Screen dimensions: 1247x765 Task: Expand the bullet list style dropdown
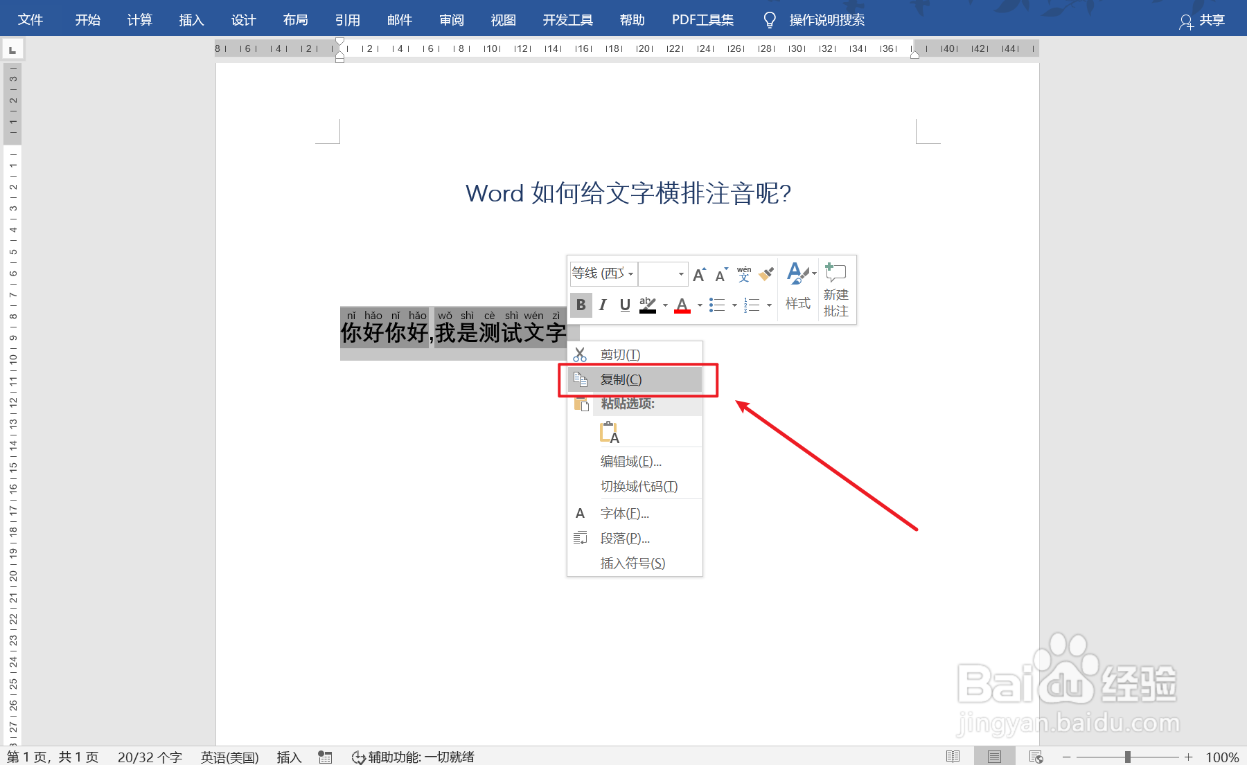734,305
